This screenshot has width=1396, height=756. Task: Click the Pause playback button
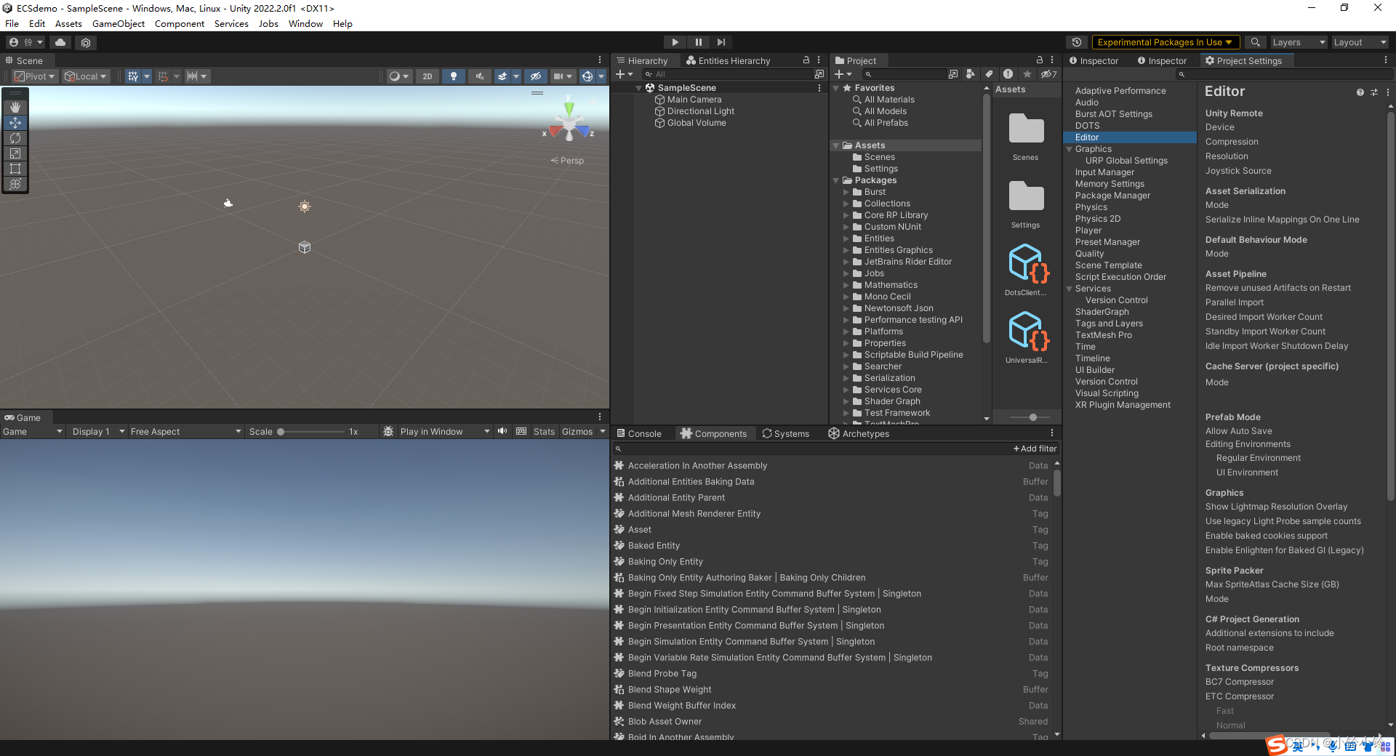click(x=698, y=42)
